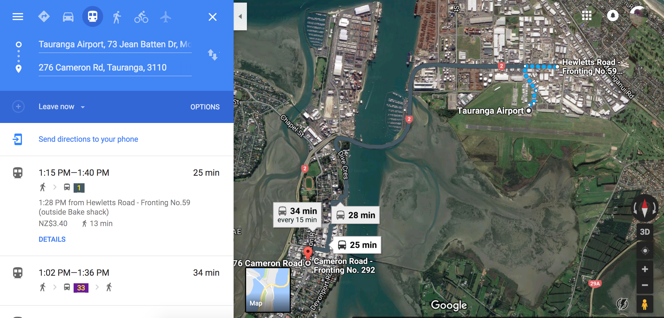Toggle the 3D view button
Viewport: 664px width, 318px height.
[645, 232]
